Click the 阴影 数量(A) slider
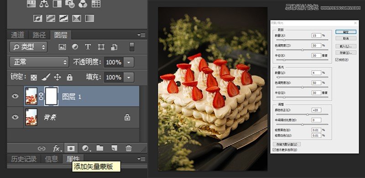This screenshot has height=178, width=365. [x=302, y=40]
